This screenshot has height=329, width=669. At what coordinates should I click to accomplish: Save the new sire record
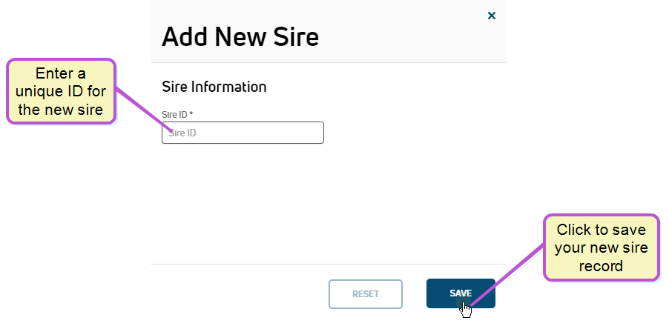(x=461, y=293)
